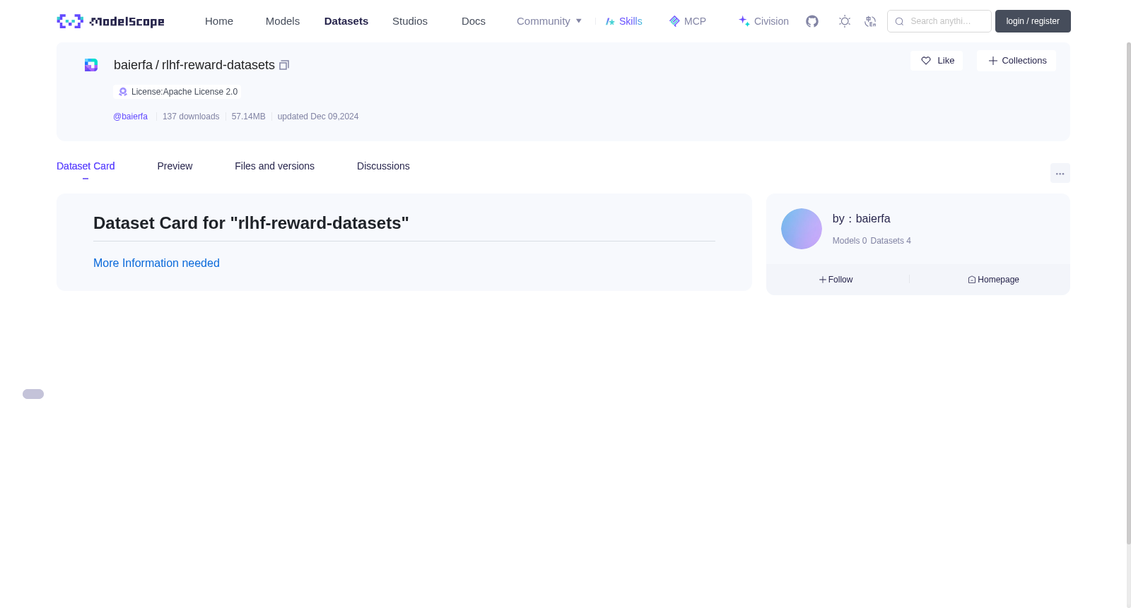This screenshot has width=1131, height=608.
Task: Open the three-dot more options menu
Action: point(1060,173)
